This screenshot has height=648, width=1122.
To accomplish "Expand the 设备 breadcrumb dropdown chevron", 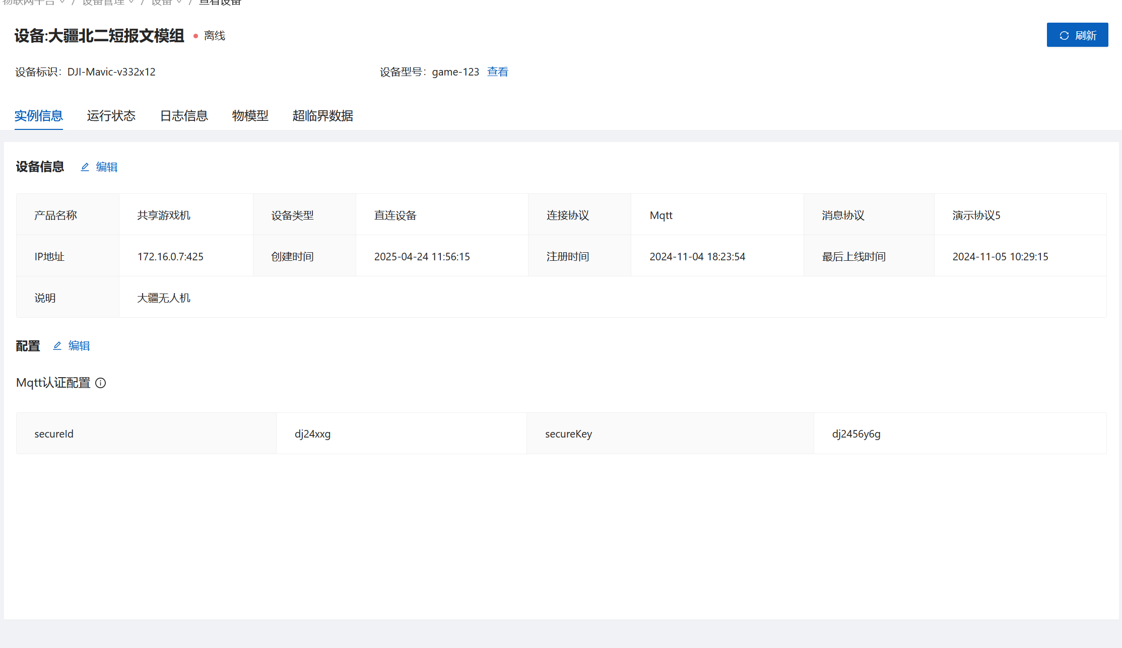I will click(179, 2).
